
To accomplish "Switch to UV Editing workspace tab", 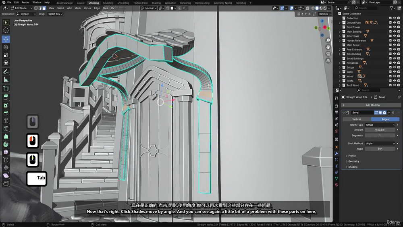I will [x=123, y=3].
